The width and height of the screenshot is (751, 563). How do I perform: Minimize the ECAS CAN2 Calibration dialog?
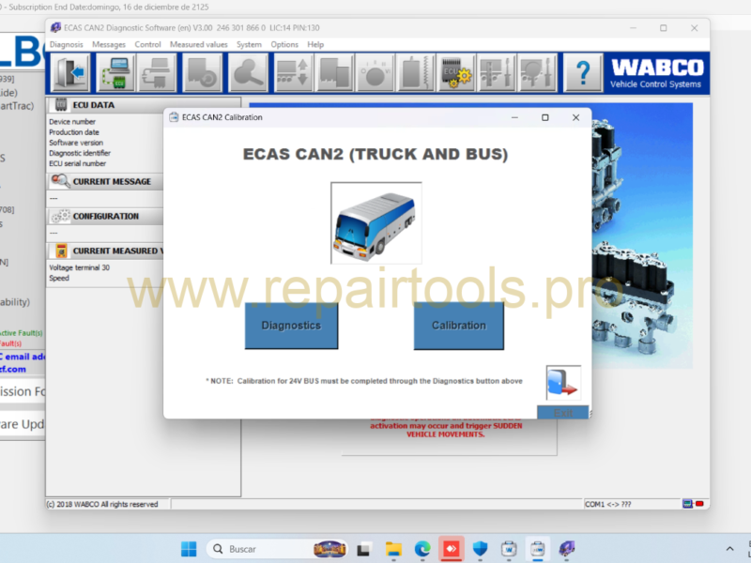(514, 118)
